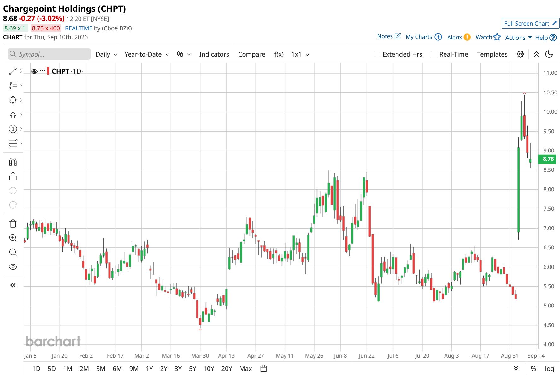Screen dimensions: 560x375
Task: Activate the magnet snap tool
Action: (x=13, y=162)
